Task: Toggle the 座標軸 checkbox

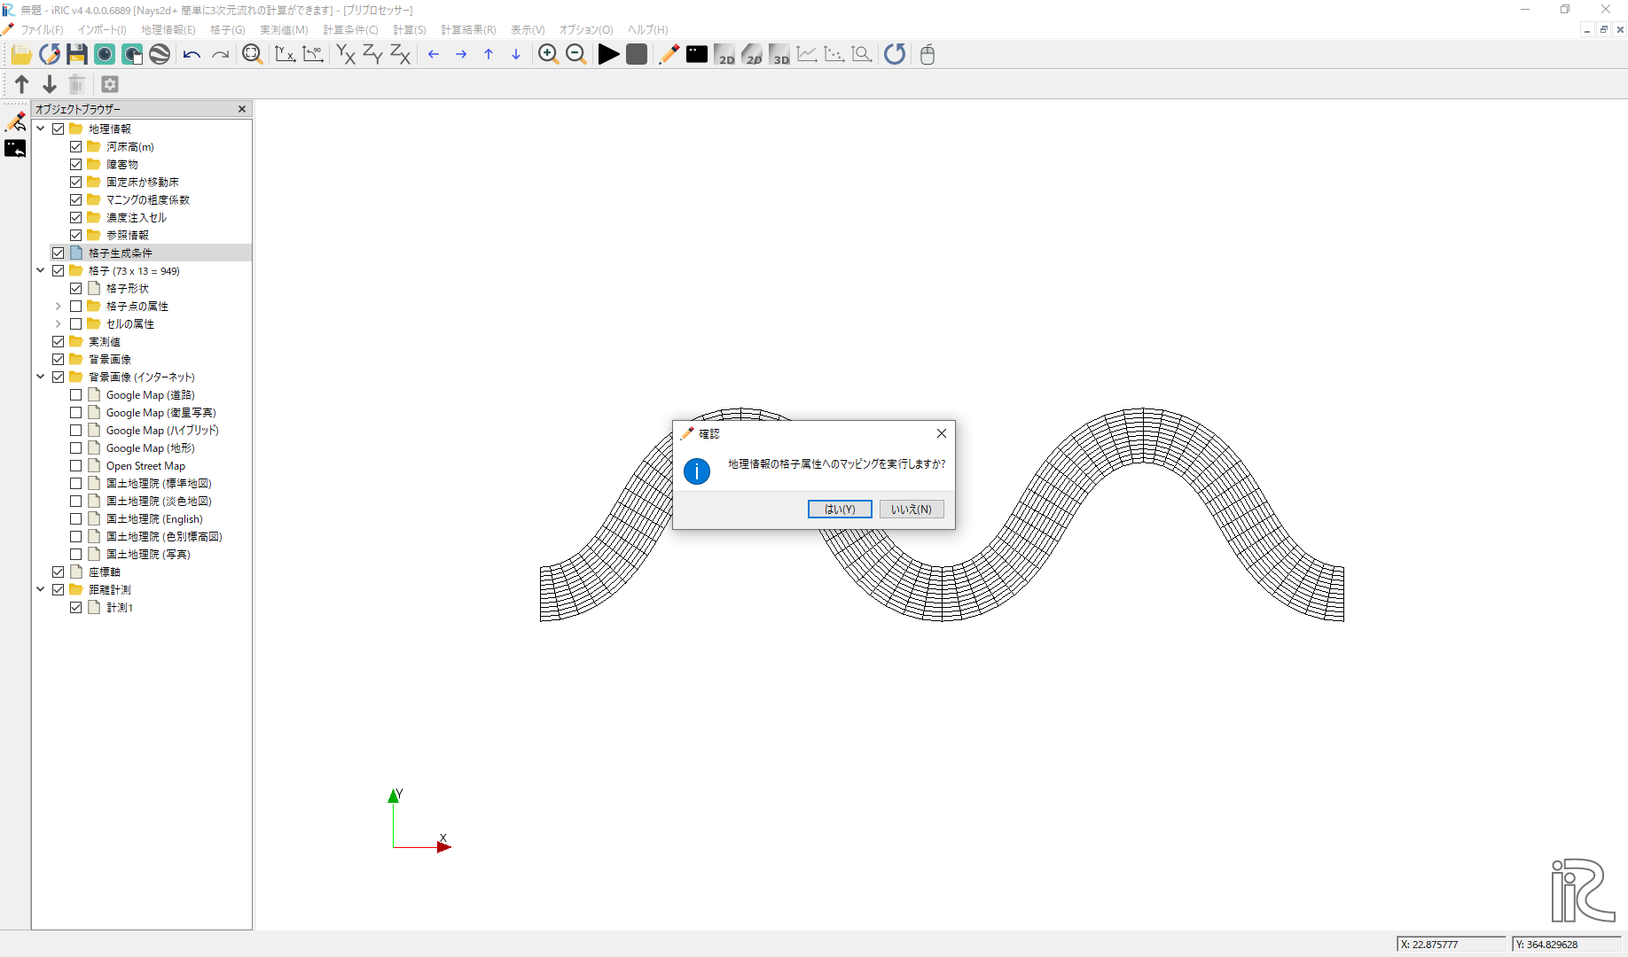Action: (59, 572)
